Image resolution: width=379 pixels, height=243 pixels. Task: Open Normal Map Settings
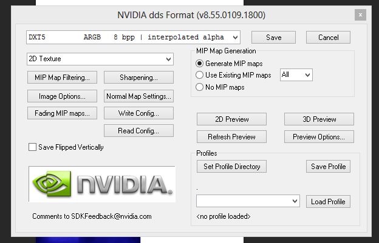[x=138, y=96]
